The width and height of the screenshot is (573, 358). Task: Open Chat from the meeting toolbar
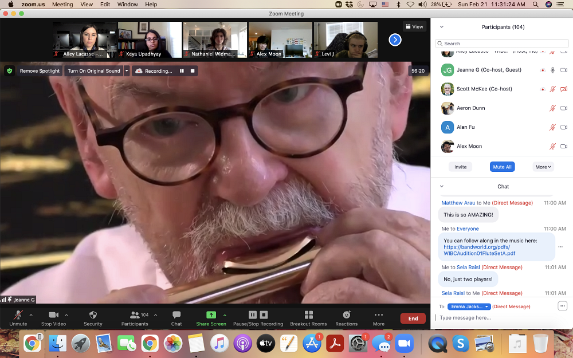click(176, 318)
